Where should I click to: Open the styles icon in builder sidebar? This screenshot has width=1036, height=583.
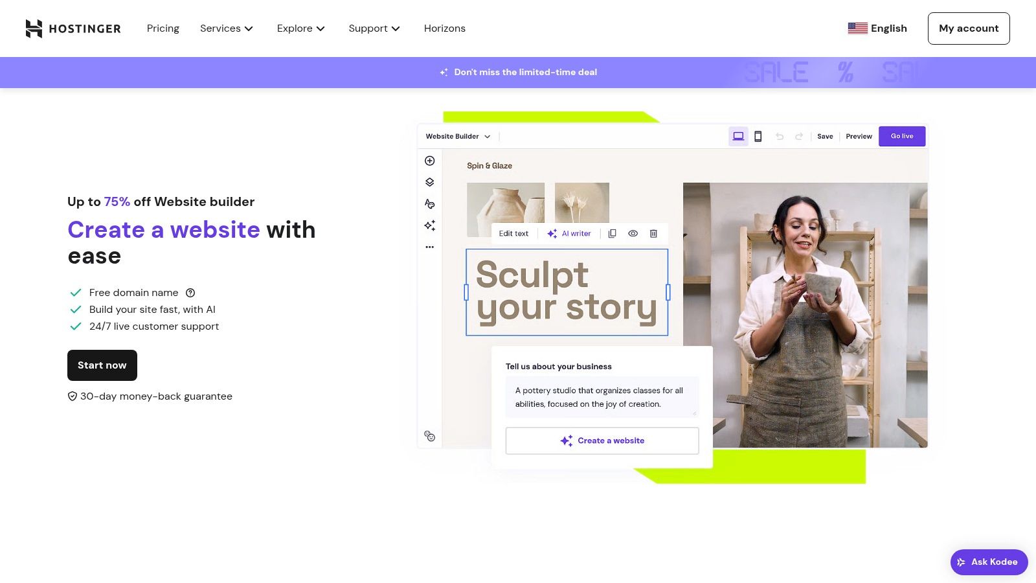(429, 203)
